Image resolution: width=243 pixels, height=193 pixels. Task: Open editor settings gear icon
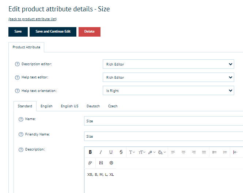(x=111, y=163)
